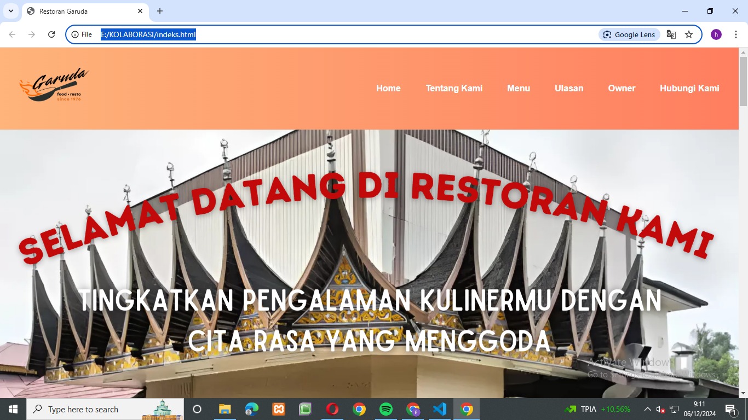Click the site information 'File' icon
The width and height of the screenshot is (748, 420).
point(82,34)
